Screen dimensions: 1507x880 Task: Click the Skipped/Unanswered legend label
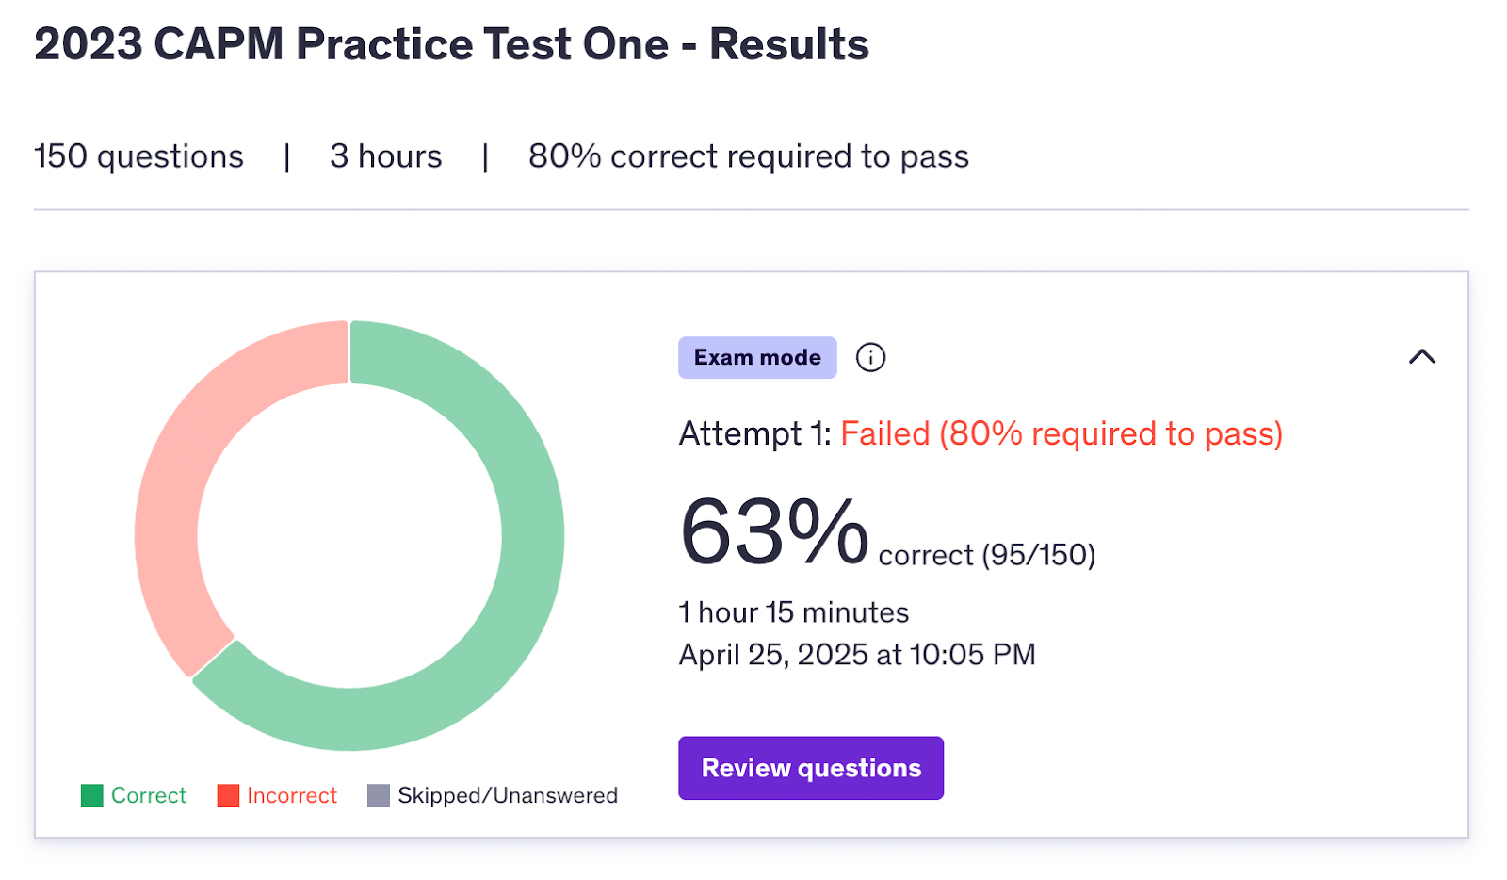click(508, 795)
